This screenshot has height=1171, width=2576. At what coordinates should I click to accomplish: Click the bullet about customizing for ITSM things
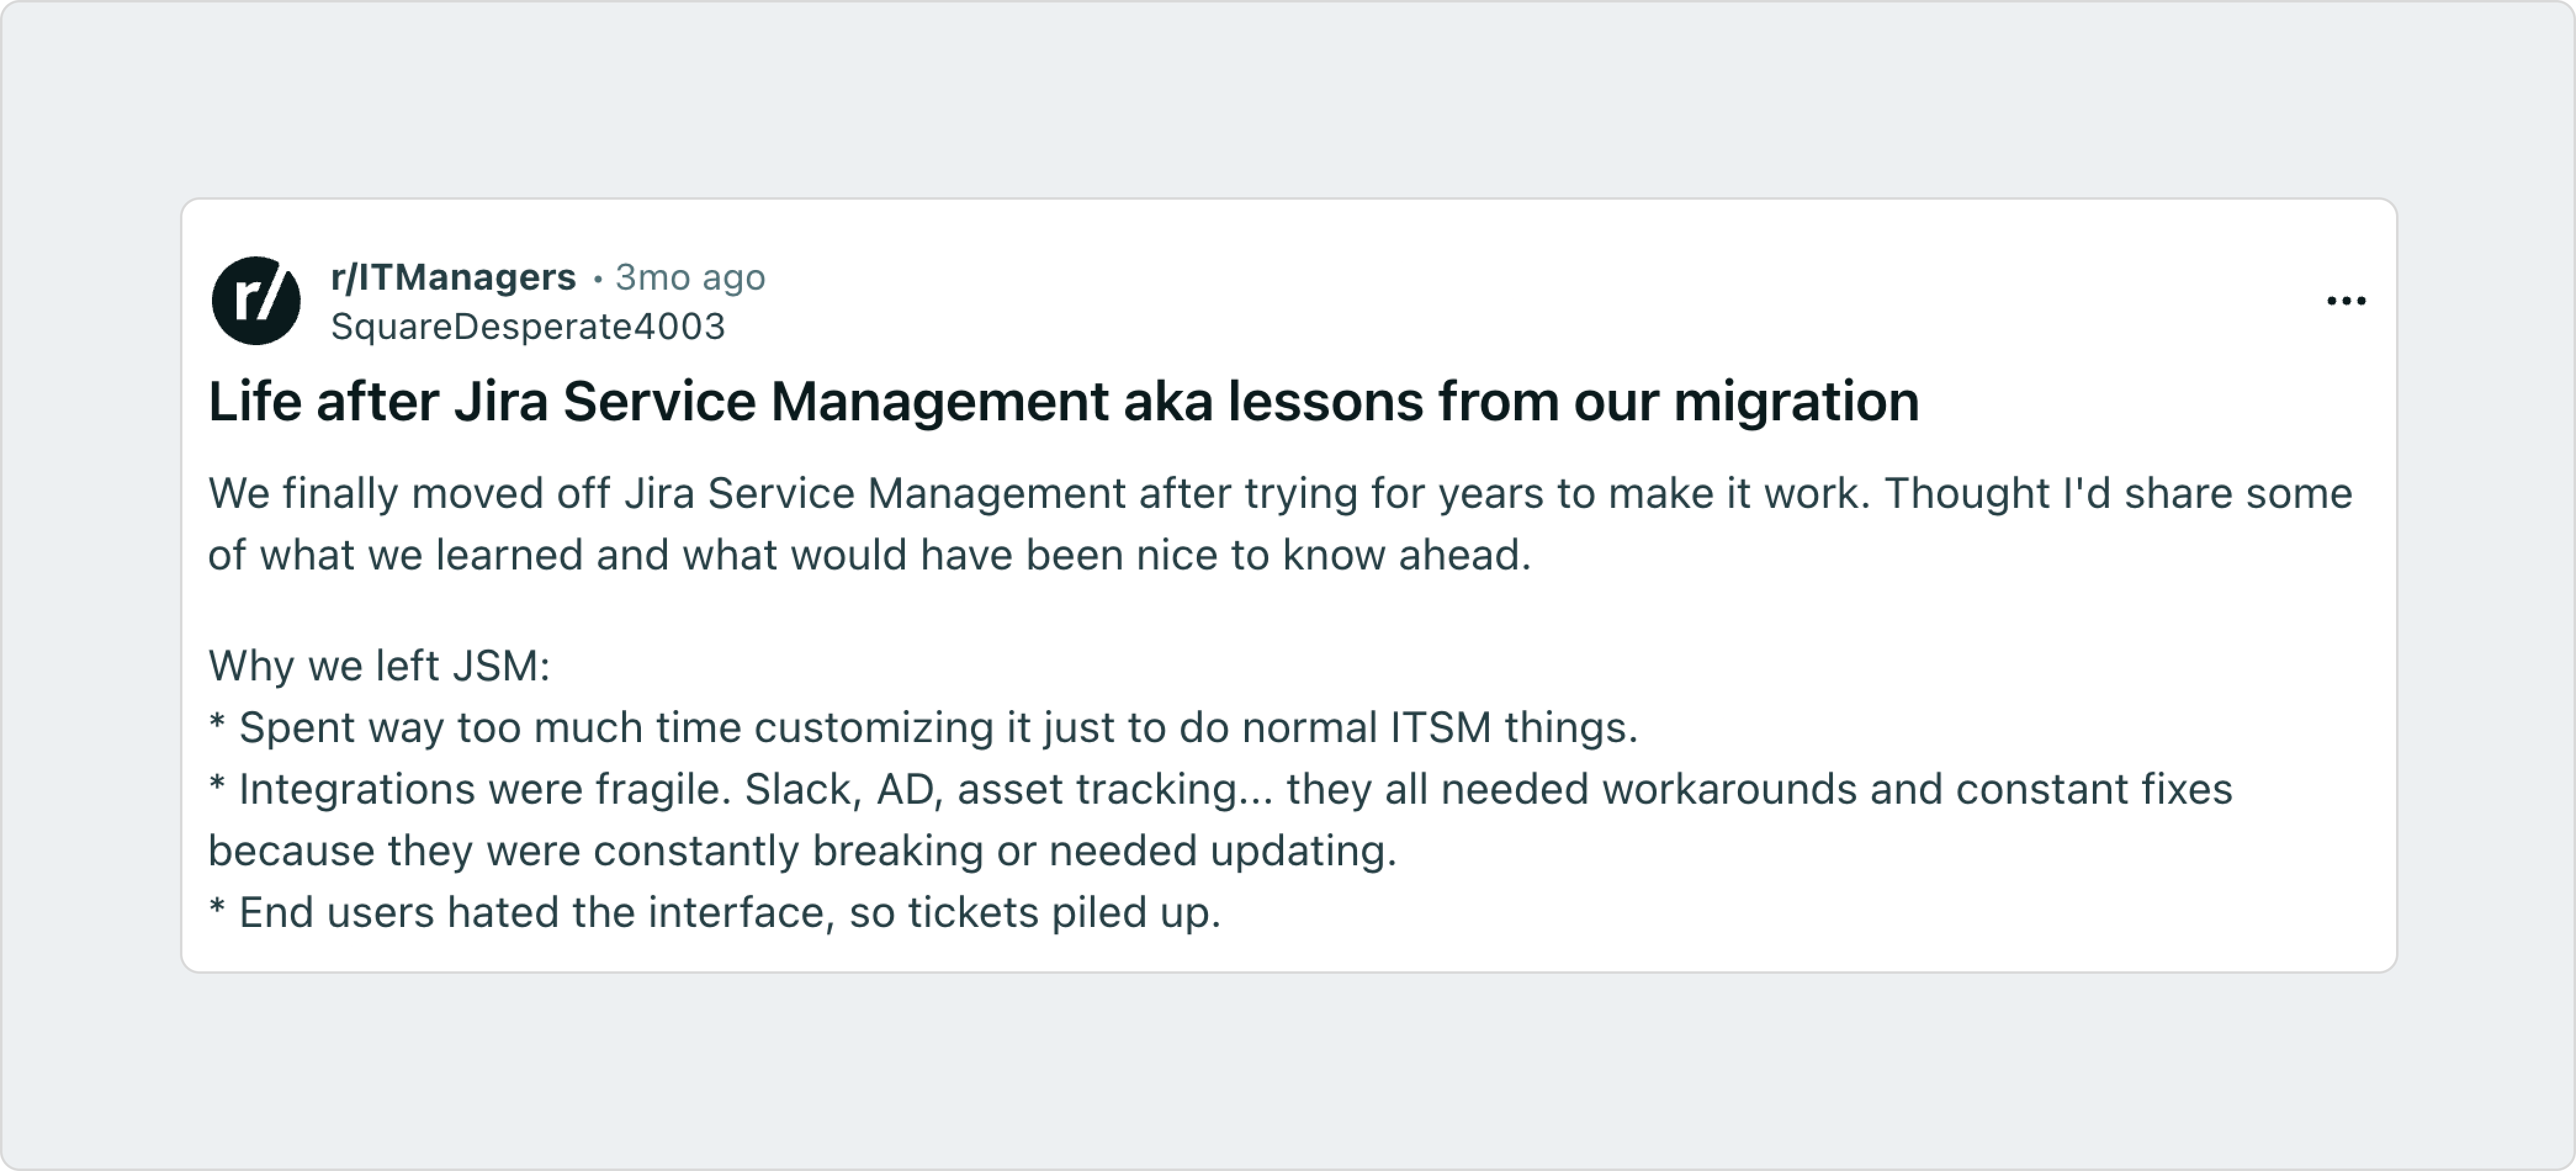coord(923,728)
